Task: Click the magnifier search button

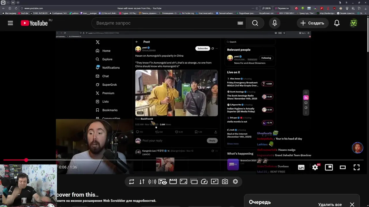Action: coord(255,23)
